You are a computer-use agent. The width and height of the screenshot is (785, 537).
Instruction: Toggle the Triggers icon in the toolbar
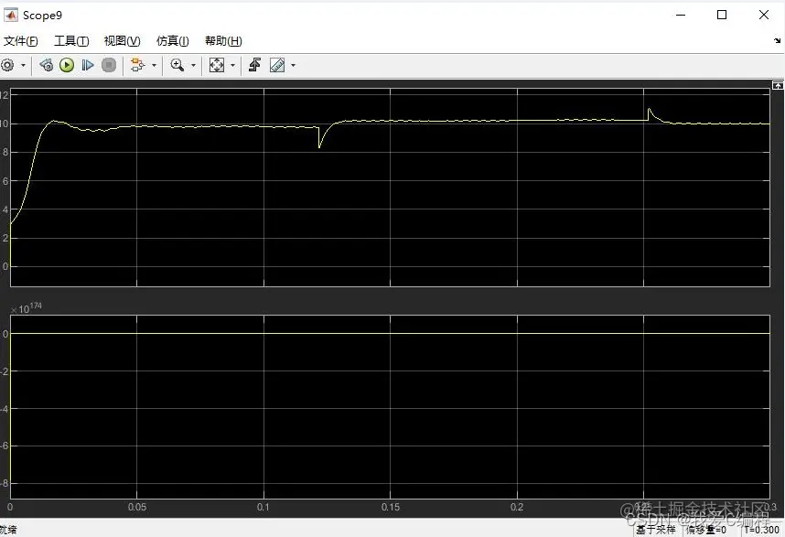click(x=255, y=65)
